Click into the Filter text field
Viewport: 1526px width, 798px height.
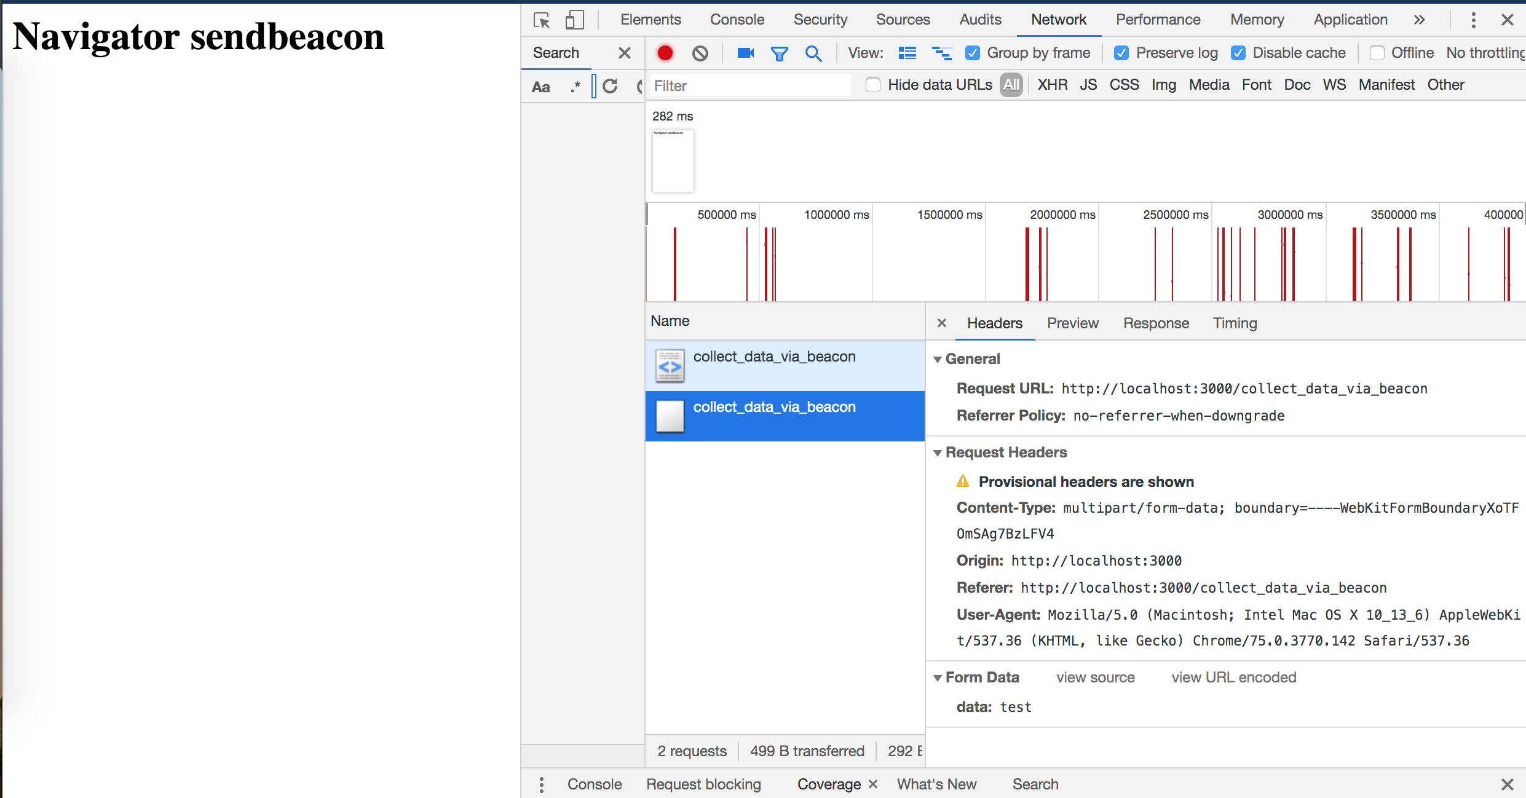tap(750, 85)
